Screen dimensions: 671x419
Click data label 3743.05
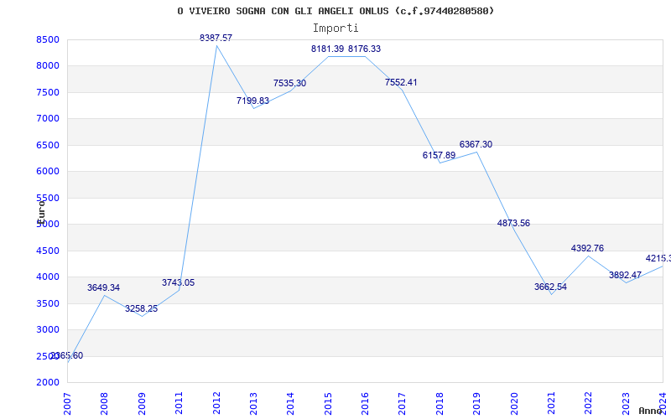[x=178, y=282]
